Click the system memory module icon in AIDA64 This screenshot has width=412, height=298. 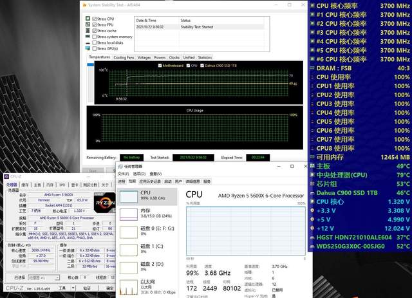(88, 37)
